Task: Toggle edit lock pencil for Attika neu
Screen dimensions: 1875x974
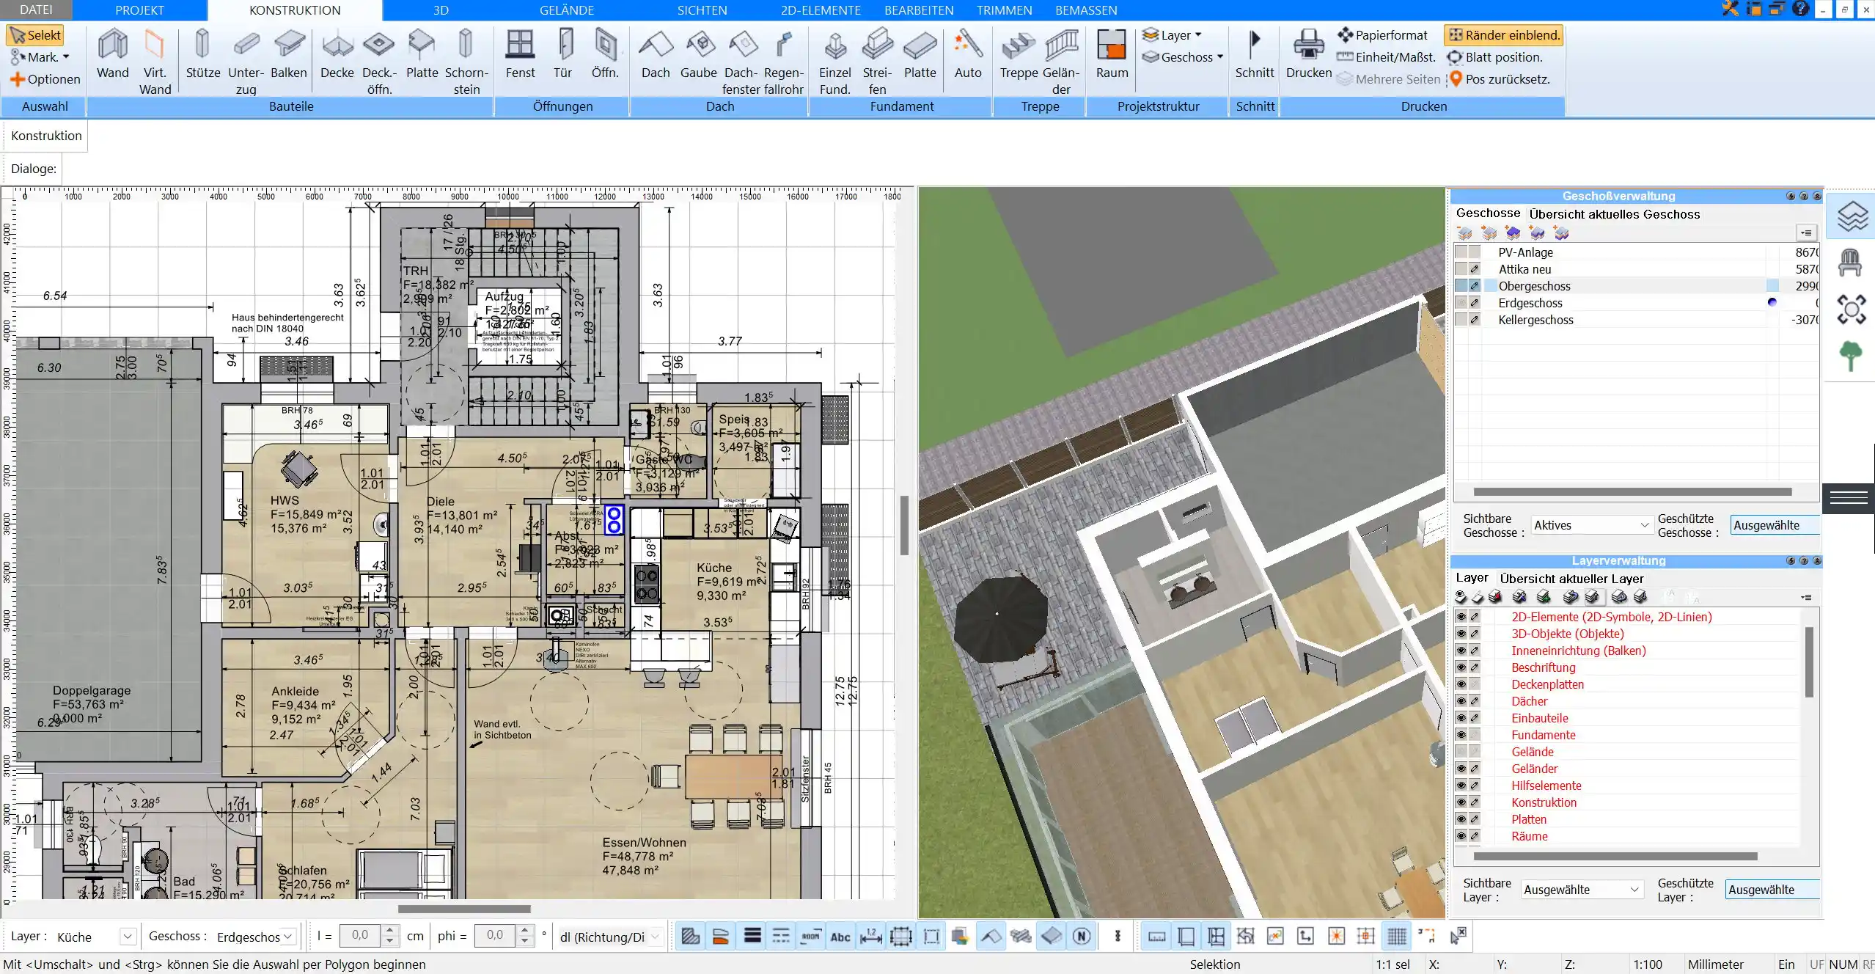Action: tap(1475, 269)
